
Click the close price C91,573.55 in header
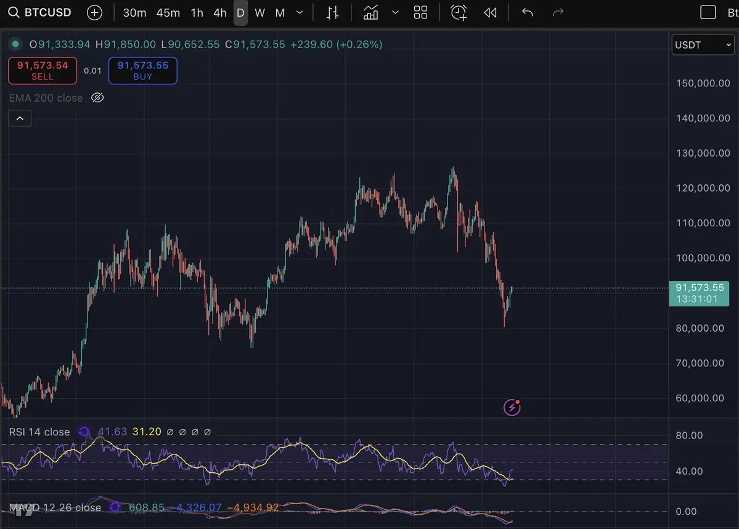[x=255, y=44]
